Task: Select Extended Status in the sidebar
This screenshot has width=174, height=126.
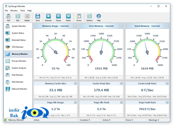Action: click(18, 40)
